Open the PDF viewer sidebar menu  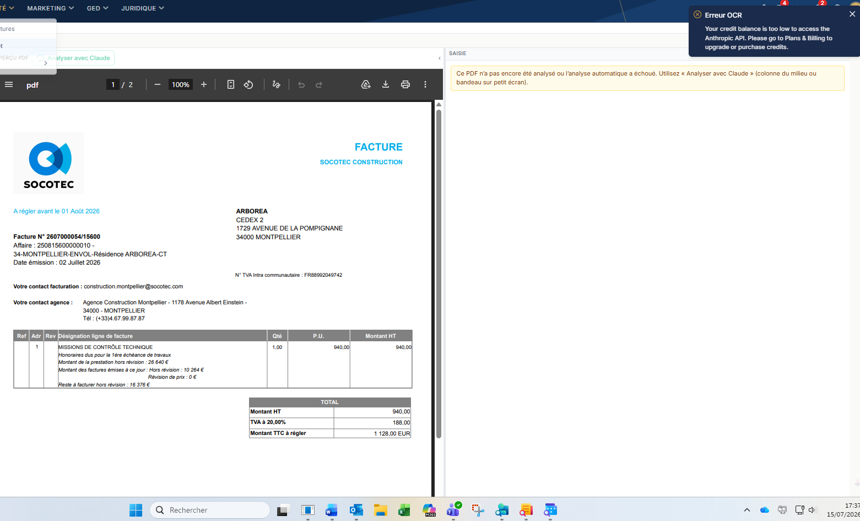click(9, 84)
